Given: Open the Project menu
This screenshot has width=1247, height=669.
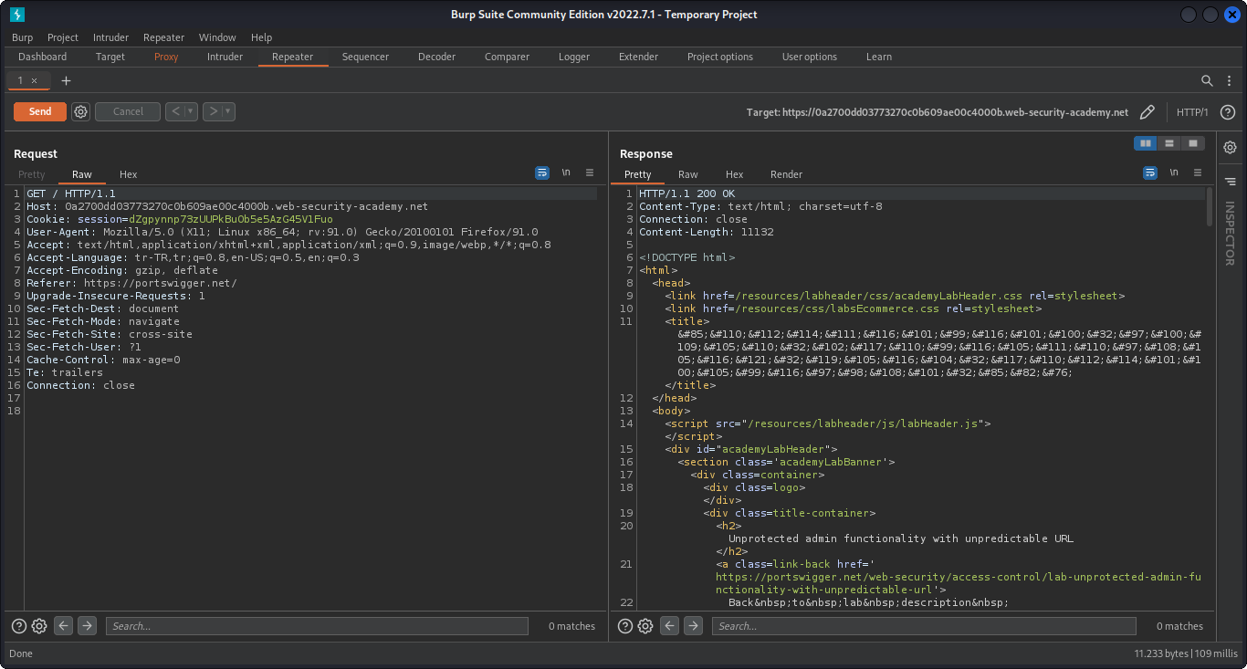Looking at the screenshot, I should click(x=63, y=37).
